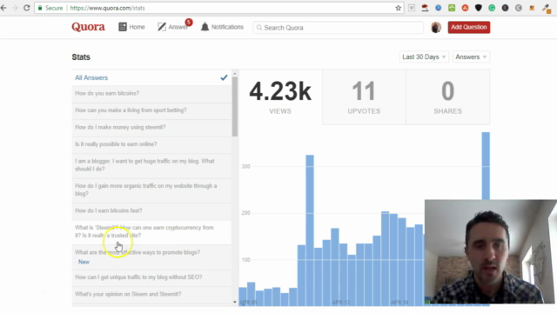557x313 pixels.
Task: Select the 0 Shares stat tab
Action: click(448, 97)
